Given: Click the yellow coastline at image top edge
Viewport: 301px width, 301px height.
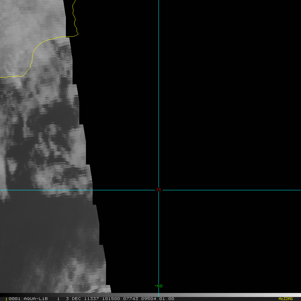Looking at the screenshot, I should pos(75,1).
